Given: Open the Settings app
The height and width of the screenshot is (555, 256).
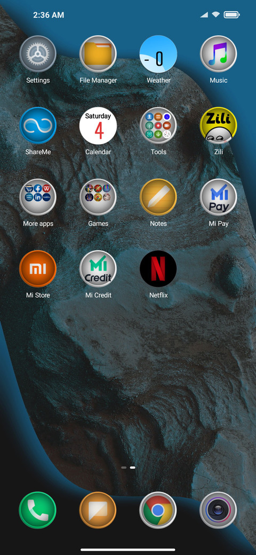Looking at the screenshot, I should 38,54.
